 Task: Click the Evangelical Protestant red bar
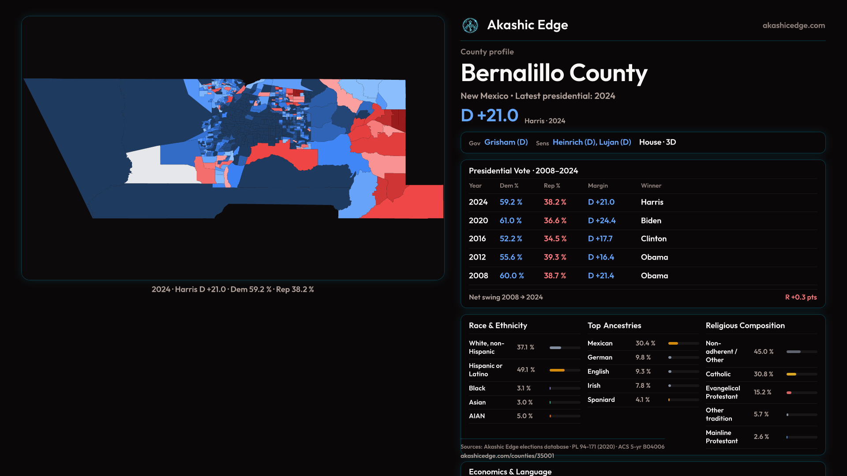789,393
